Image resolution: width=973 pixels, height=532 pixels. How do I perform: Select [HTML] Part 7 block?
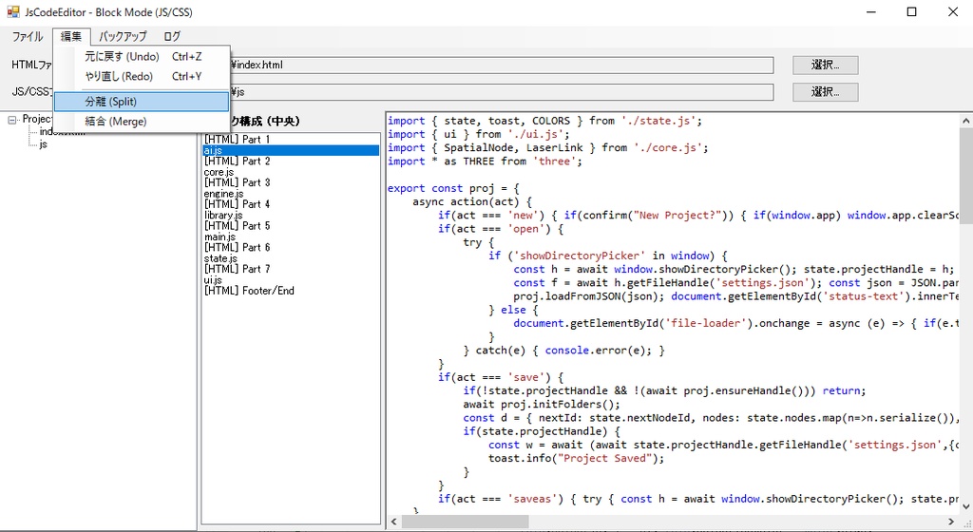(x=291, y=269)
